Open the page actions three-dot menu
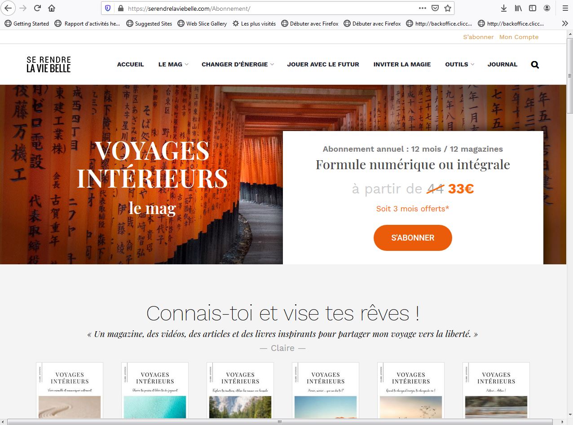573x425 pixels. pyautogui.click(x=423, y=8)
